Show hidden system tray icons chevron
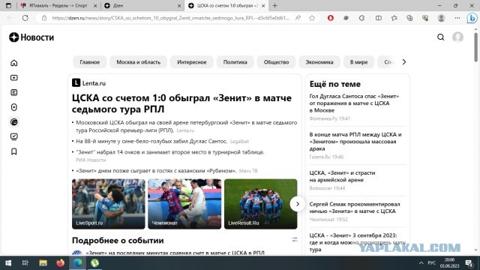480x270 pixels. [x=421, y=263]
